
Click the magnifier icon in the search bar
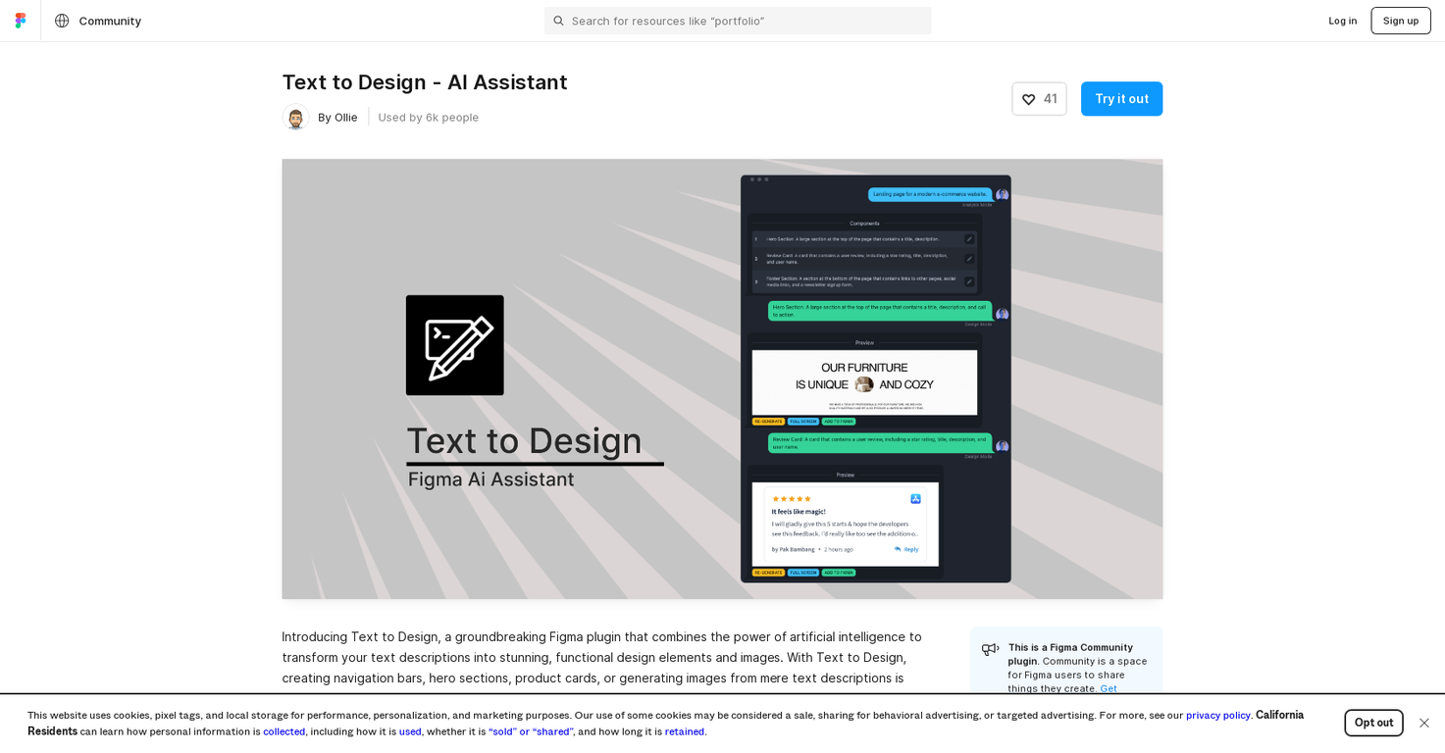click(x=559, y=21)
